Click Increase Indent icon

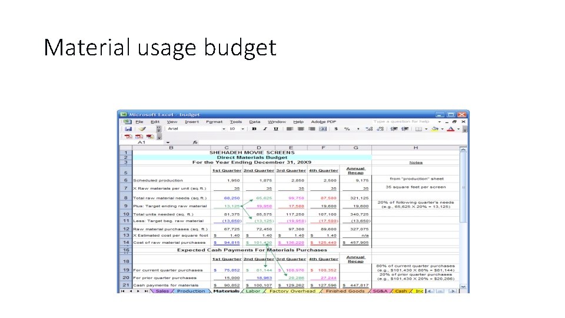(405, 129)
